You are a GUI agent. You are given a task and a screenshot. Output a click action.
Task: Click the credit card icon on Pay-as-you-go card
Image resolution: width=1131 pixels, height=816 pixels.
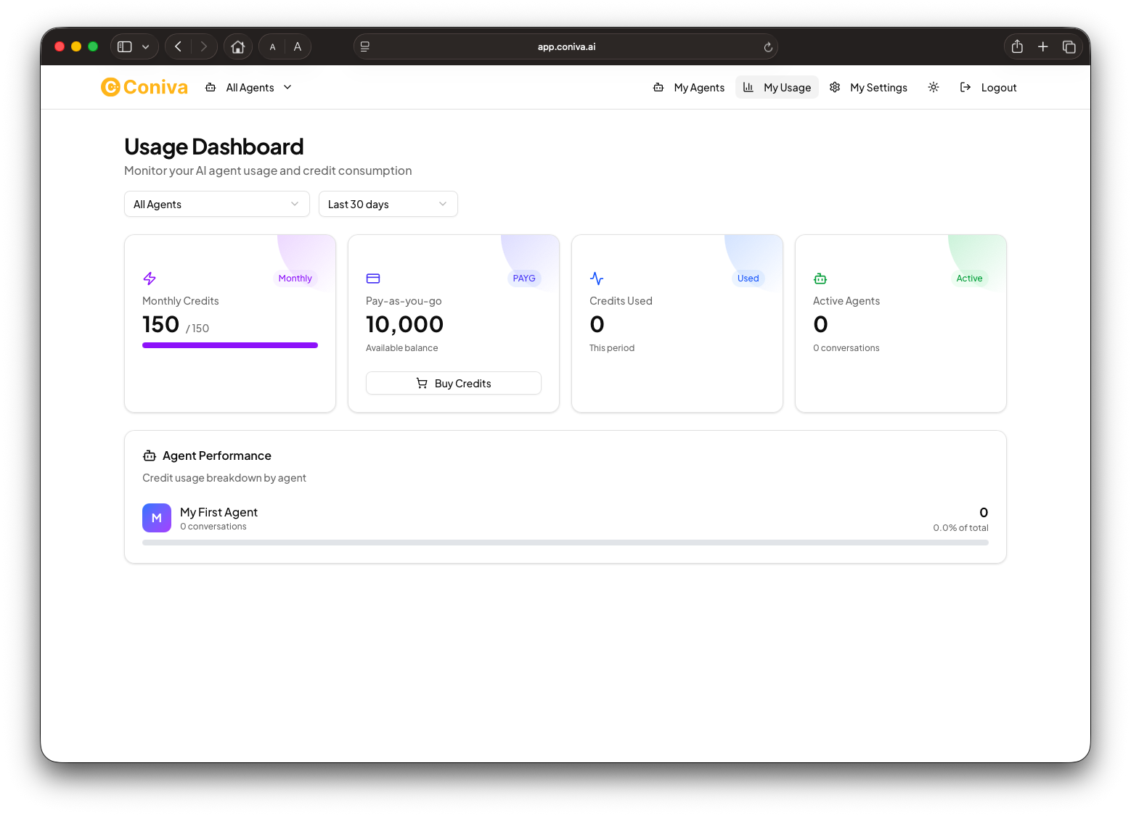pyautogui.click(x=373, y=278)
